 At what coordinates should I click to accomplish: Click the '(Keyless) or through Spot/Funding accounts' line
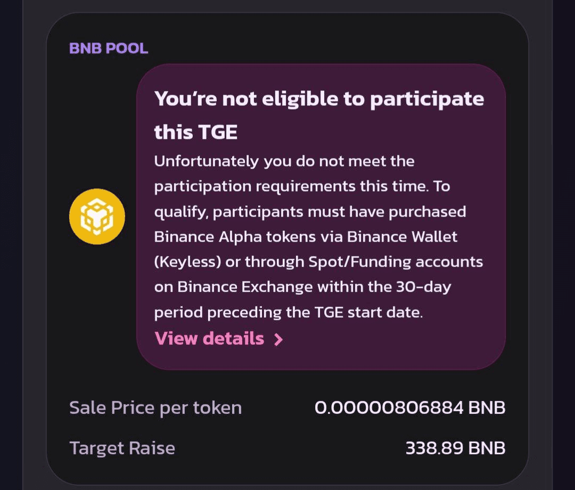tap(318, 262)
